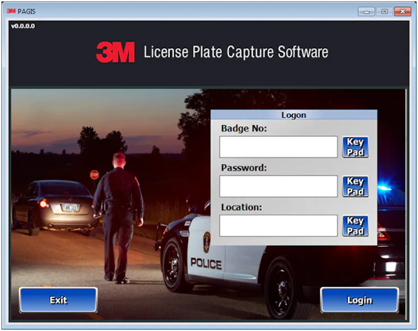Click the Badge No input field
The image size is (418, 331).
click(279, 147)
